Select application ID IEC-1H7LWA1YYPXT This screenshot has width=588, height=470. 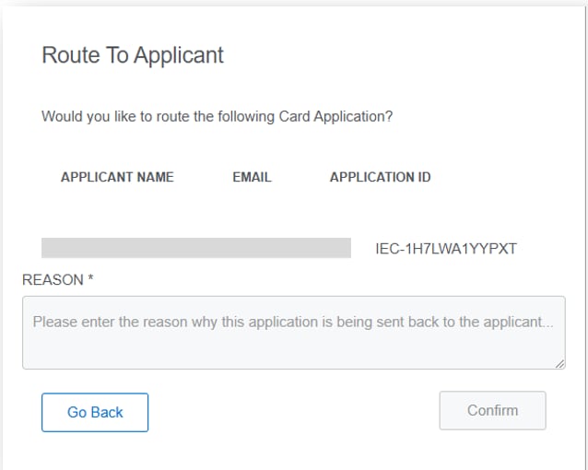click(446, 248)
